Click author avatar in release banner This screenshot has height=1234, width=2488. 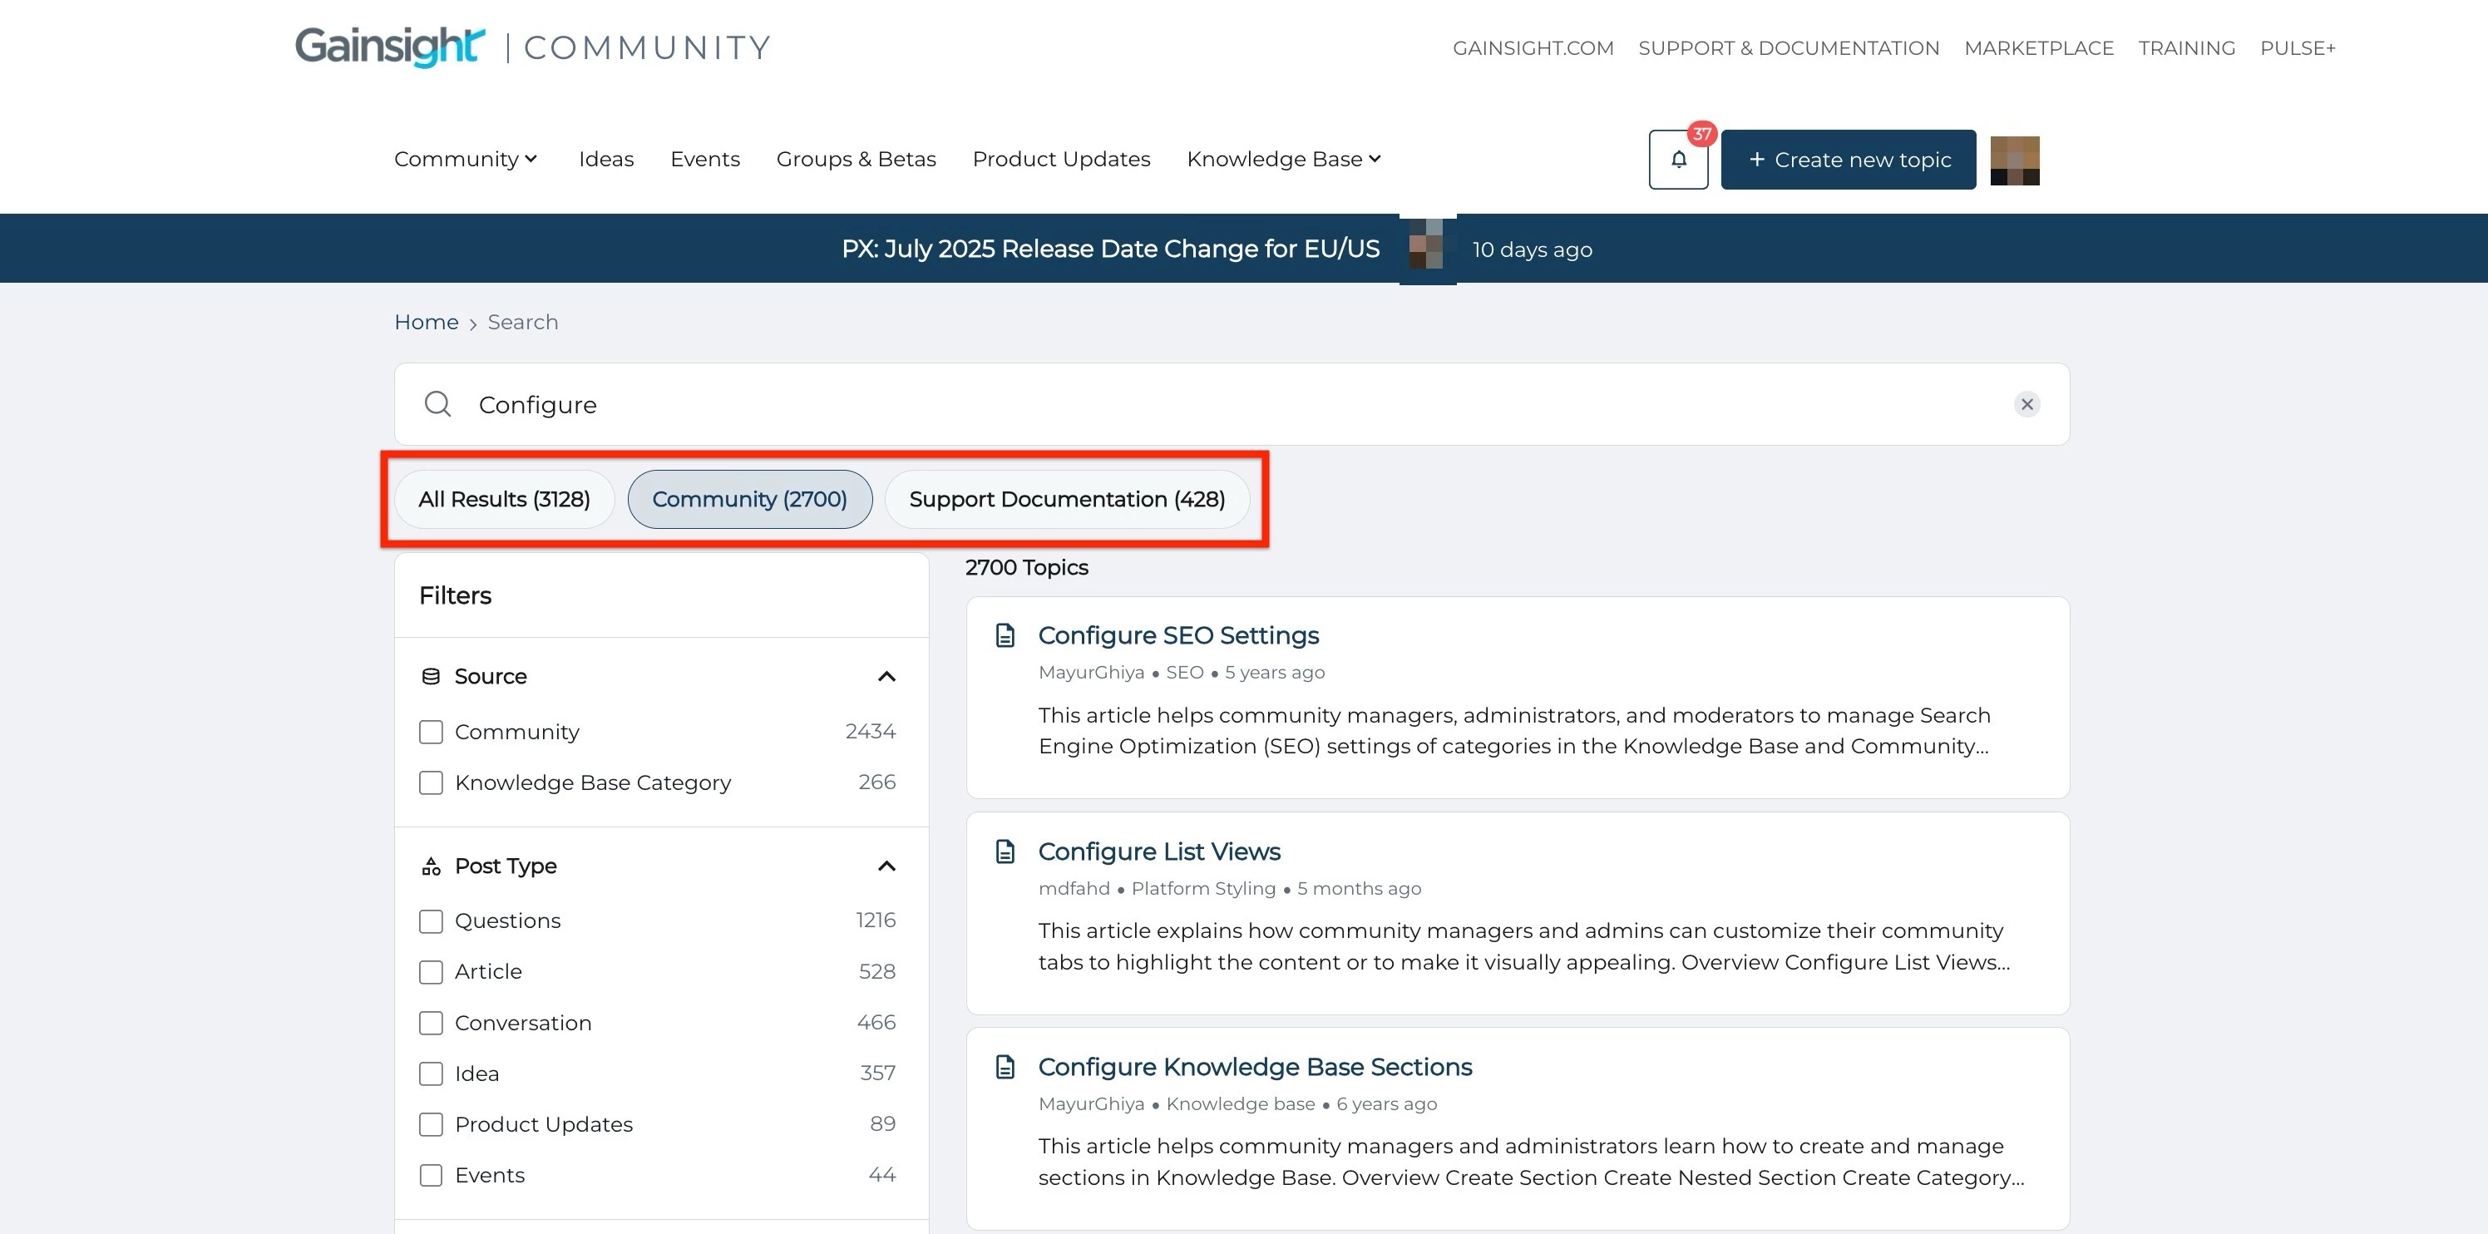point(1425,245)
